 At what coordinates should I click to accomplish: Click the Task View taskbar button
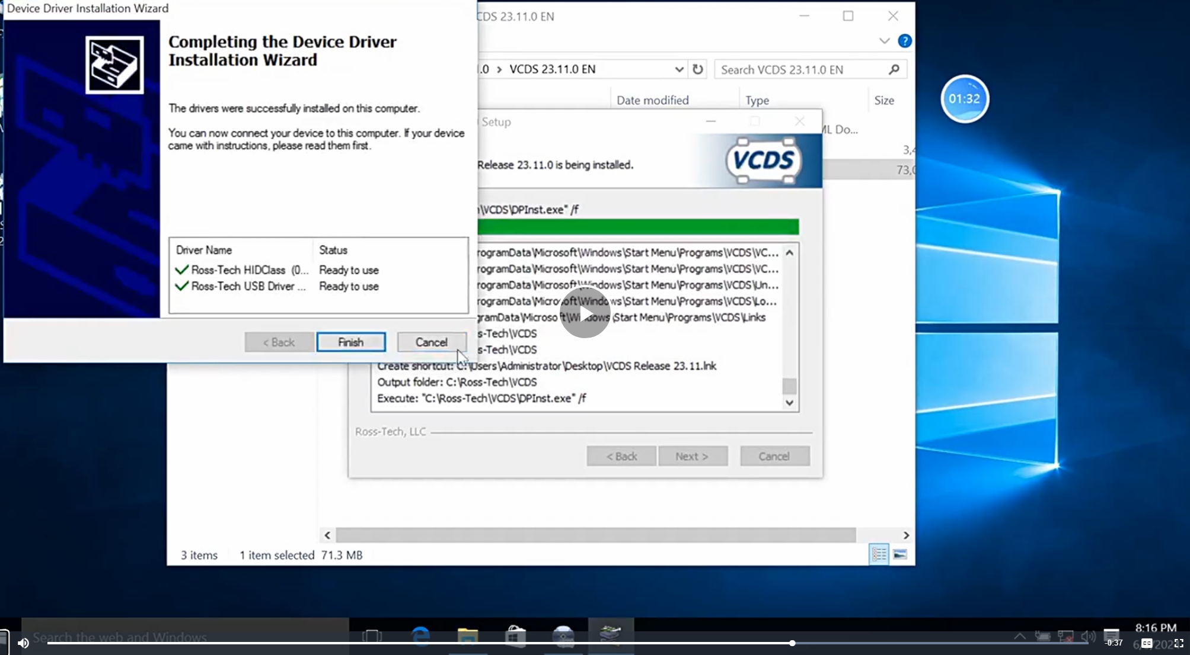[x=372, y=636]
